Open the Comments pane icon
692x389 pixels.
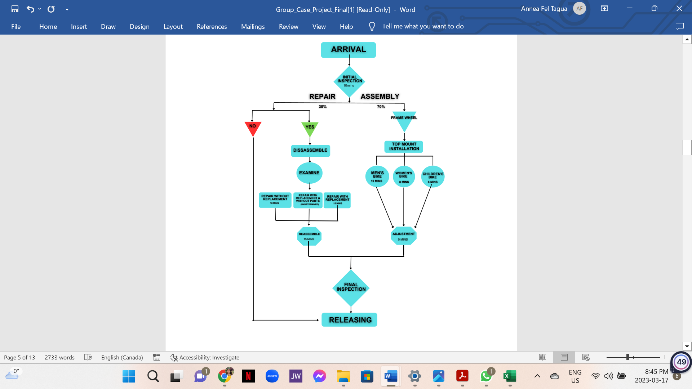pos(679,26)
